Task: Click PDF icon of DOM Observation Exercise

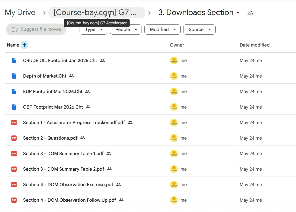Action: pos(14,185)
